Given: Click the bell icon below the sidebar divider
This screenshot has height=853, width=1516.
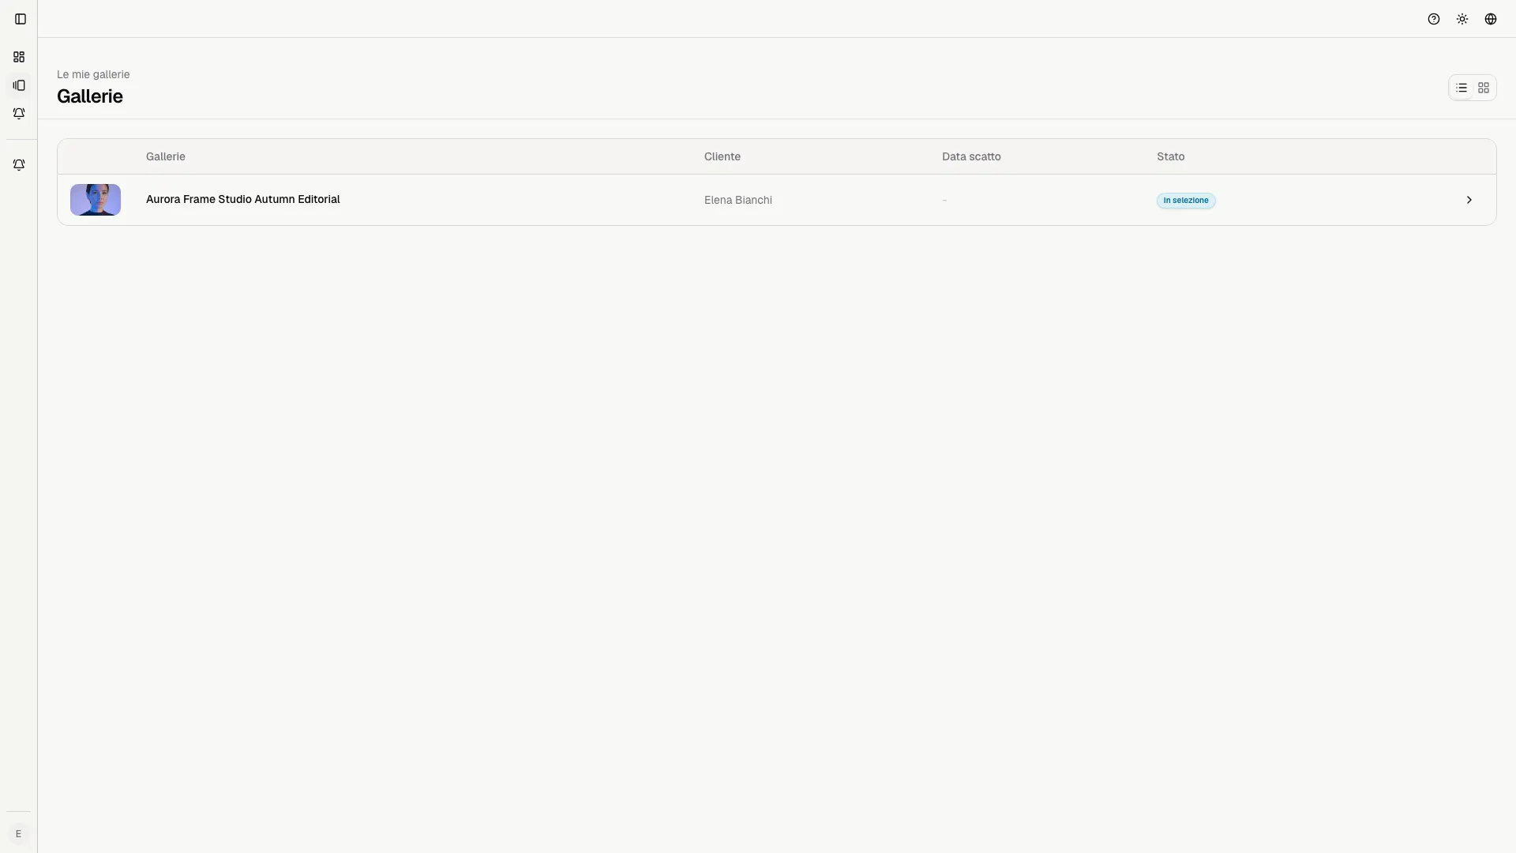Looking at the screenshot, I should point(19,165).
